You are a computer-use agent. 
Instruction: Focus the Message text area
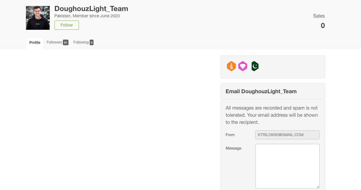click(287, 166)
